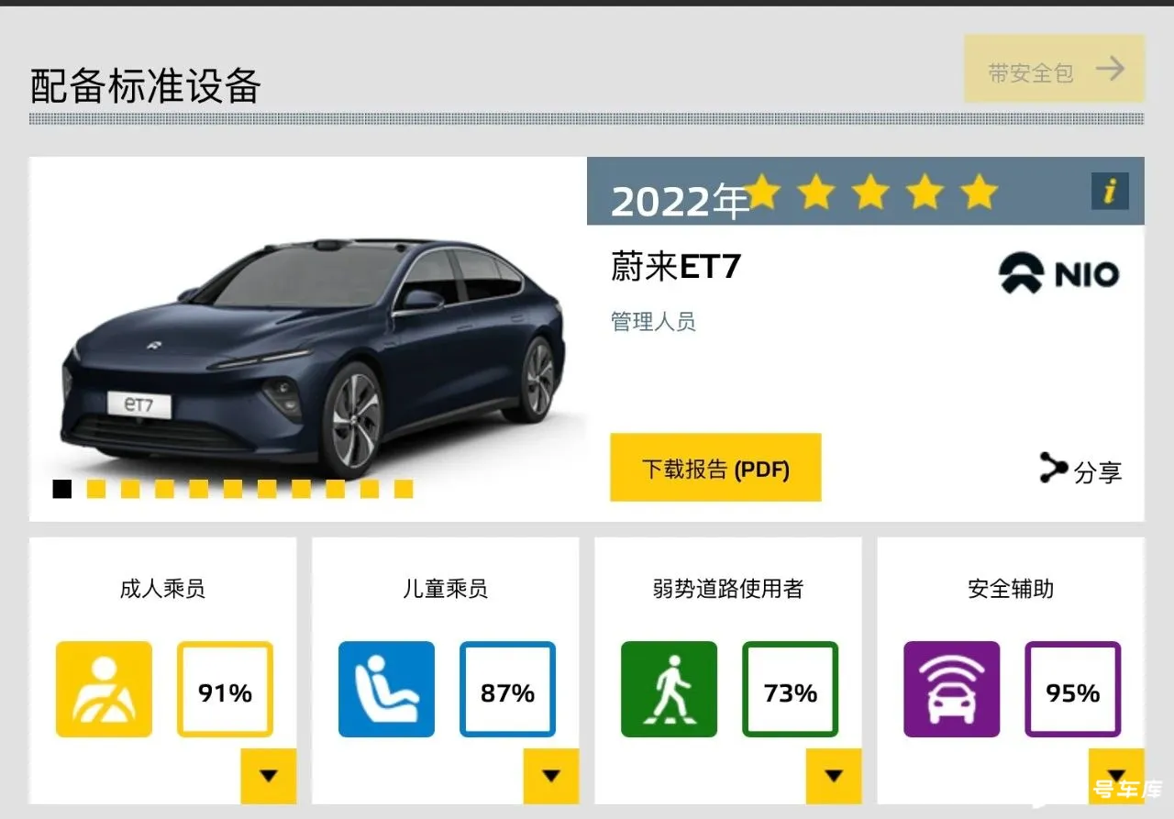
Task: Click the 管理人员 link under 蔚来ET7
Action: pyautogui.click(x=653, y=322)
